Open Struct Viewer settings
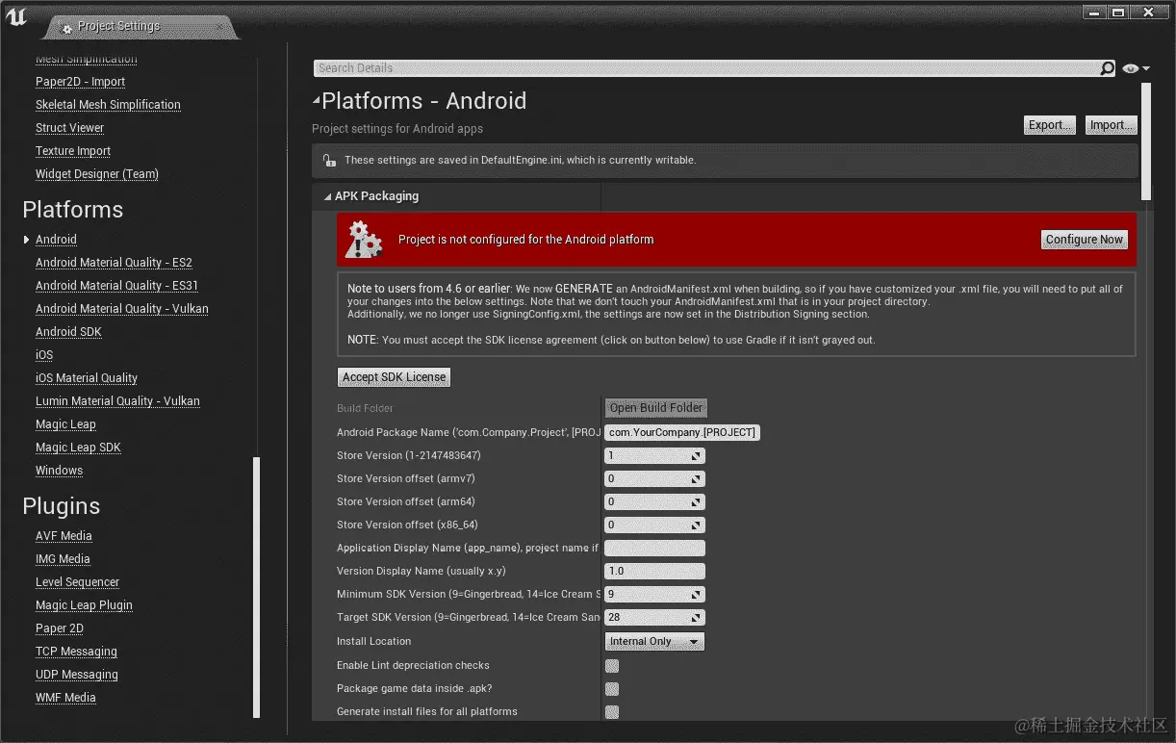1176x743 pixels. point(69,128)
